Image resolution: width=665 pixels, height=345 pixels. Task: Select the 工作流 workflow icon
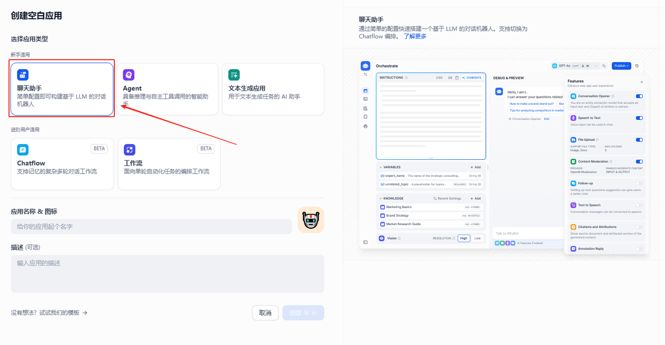point(129,150)
